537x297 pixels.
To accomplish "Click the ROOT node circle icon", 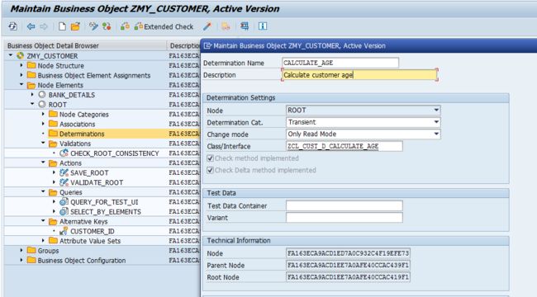I will coord(42,104).
